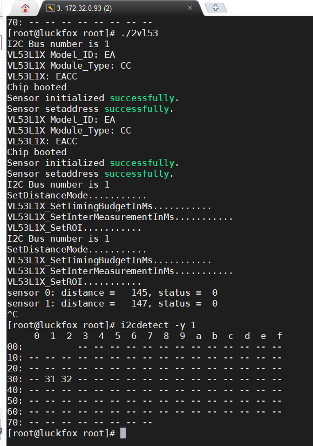Click the first green 'successfully' initialized text
The image size is (313, 446).
click(142, 98)
